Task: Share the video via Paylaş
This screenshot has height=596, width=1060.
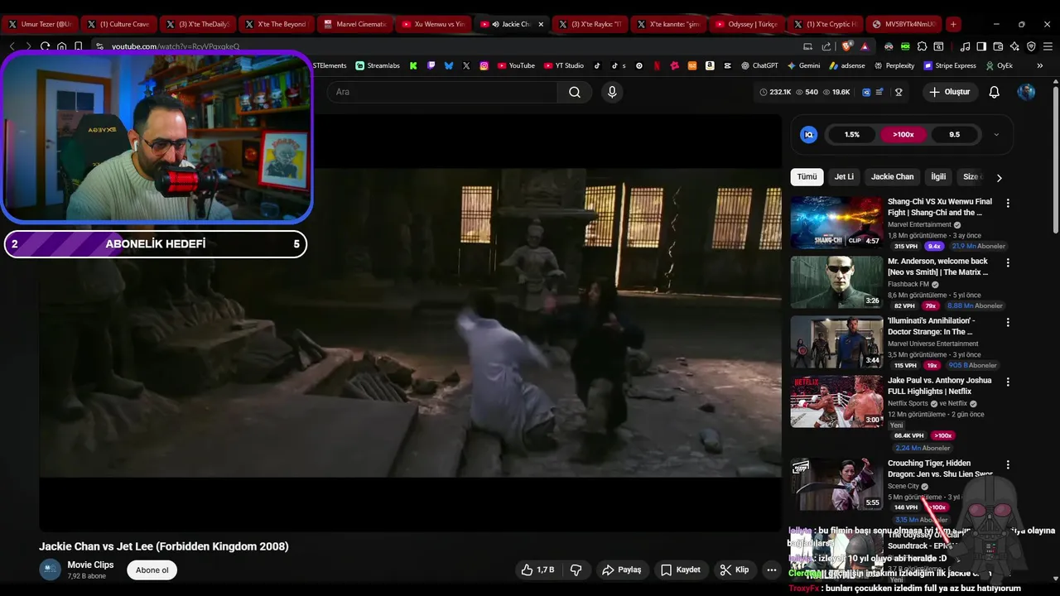Action: coord(622,570)
